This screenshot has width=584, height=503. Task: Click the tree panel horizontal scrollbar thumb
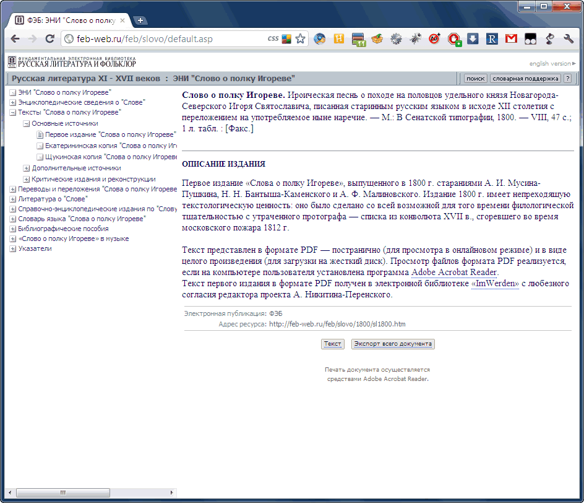pos(63,492)
